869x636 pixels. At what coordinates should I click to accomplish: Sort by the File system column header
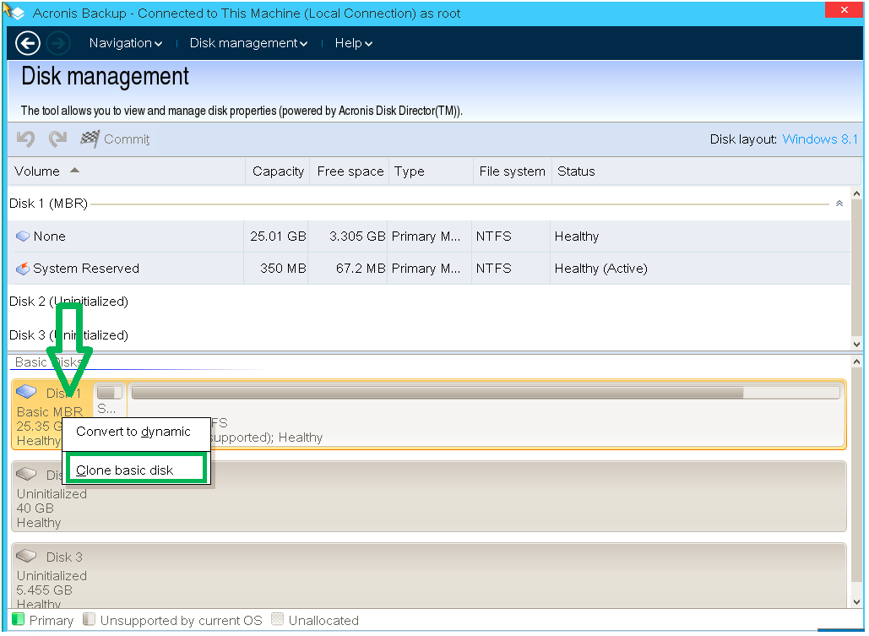(x=512, y=171)
